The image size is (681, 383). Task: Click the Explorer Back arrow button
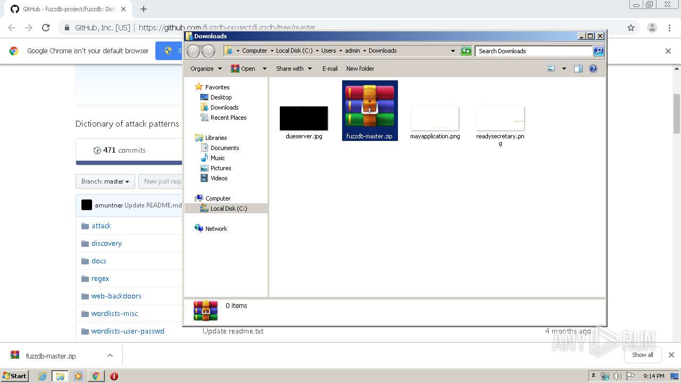tap(194, 51)
